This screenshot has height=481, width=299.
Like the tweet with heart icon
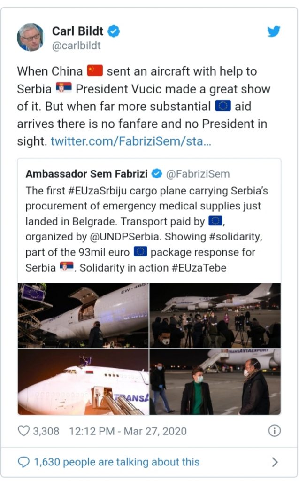[x=24, y=431]
